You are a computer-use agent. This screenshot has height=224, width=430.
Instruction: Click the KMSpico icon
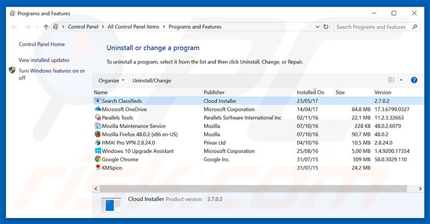(98, 167)
